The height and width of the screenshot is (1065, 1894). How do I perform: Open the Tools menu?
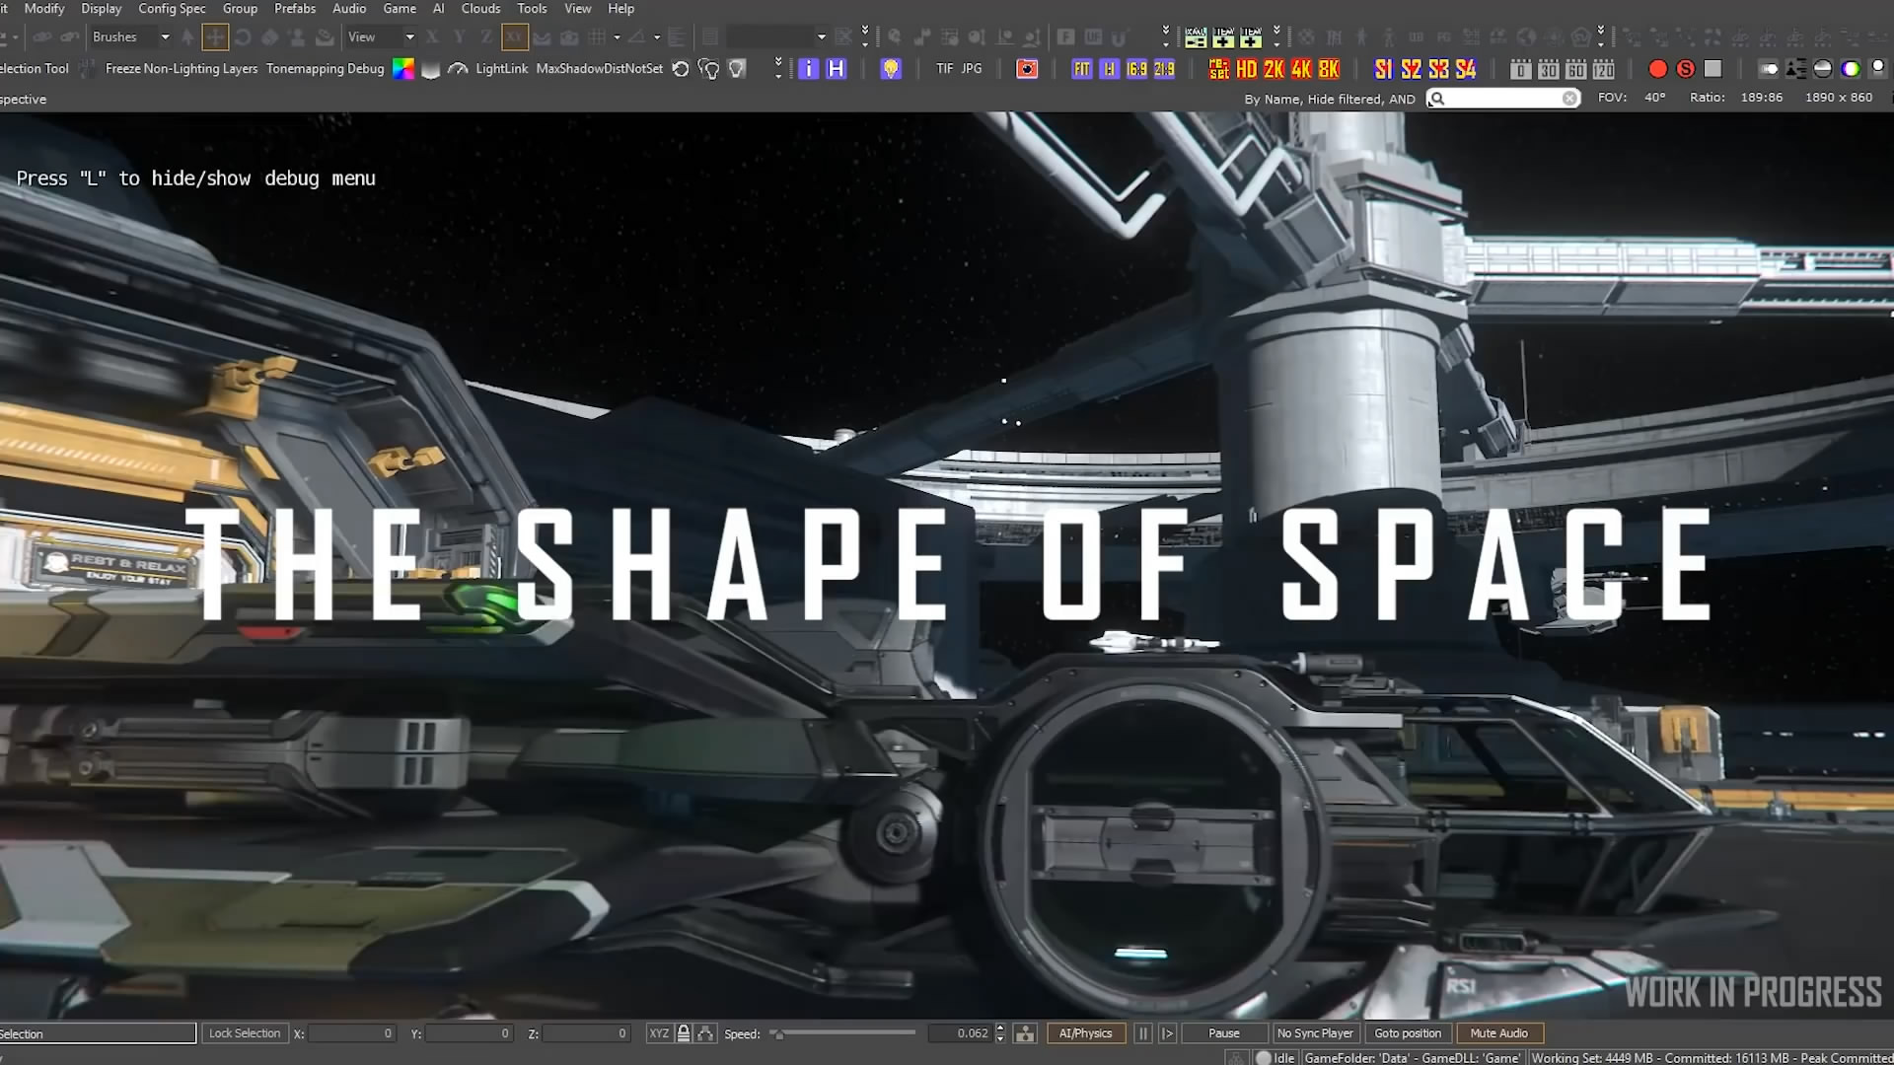pyautogui.click(x=532, y=9)
